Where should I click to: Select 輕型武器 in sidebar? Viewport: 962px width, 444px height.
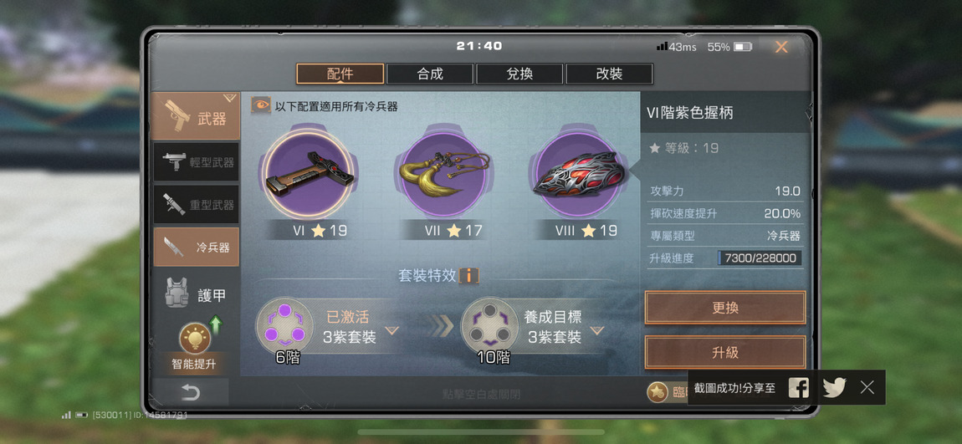point(197,162)
